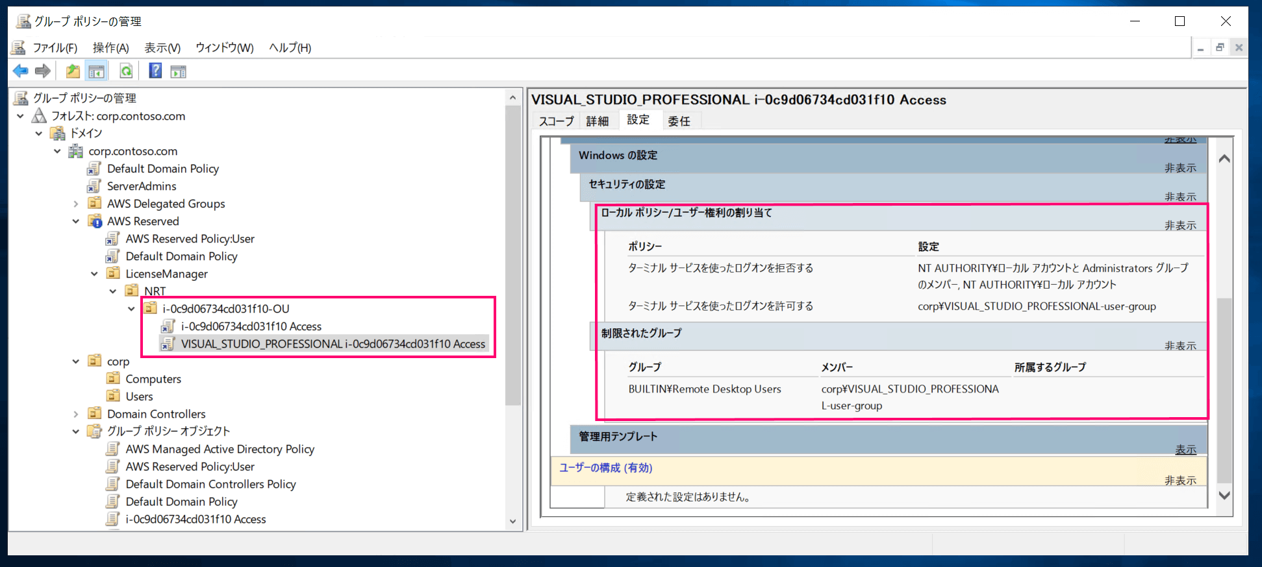Click the Refresh toolbar icon
The image size is (1262, 567).
pyautogui.click(x=126, y=71)
